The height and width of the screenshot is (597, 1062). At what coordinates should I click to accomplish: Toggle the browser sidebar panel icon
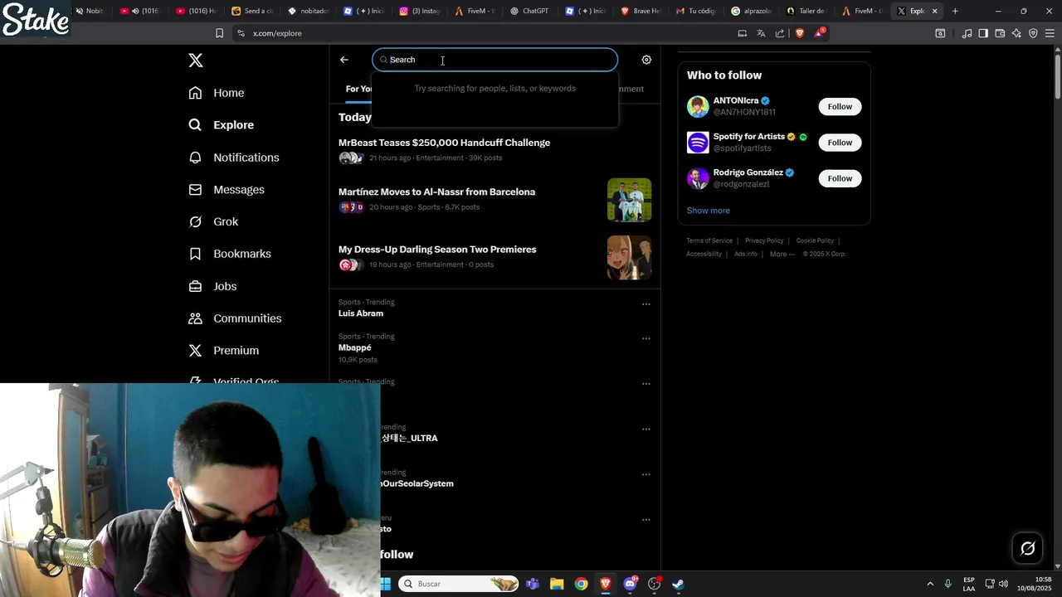[x=983, y=33]
